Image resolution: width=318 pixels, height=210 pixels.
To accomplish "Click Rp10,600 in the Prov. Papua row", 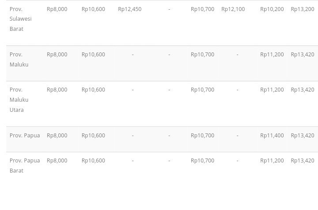I will (x=93, y=136).
